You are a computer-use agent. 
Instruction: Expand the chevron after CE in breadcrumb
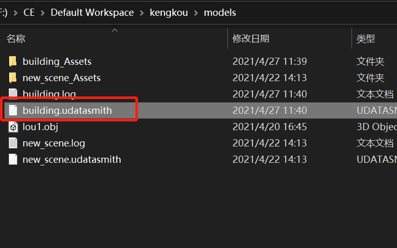(x=43, y=13)
